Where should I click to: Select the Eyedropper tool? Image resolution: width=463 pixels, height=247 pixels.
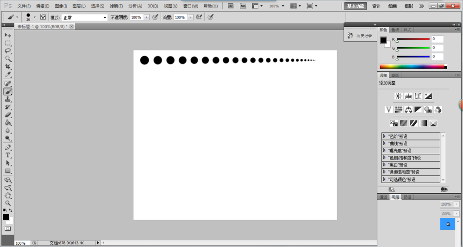pos(8,75)
